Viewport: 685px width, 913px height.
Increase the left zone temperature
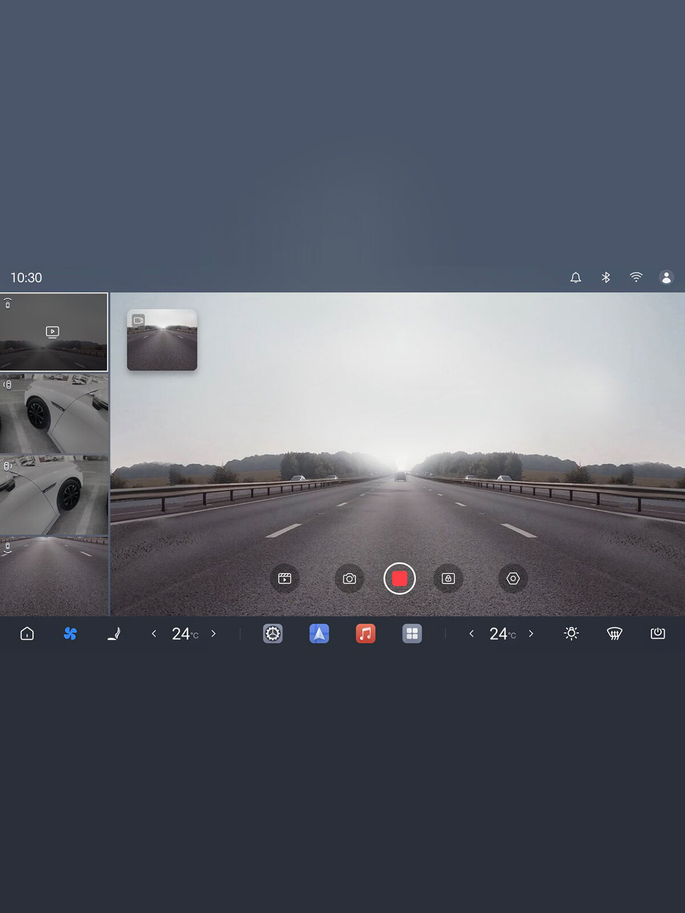coord(213,633)
